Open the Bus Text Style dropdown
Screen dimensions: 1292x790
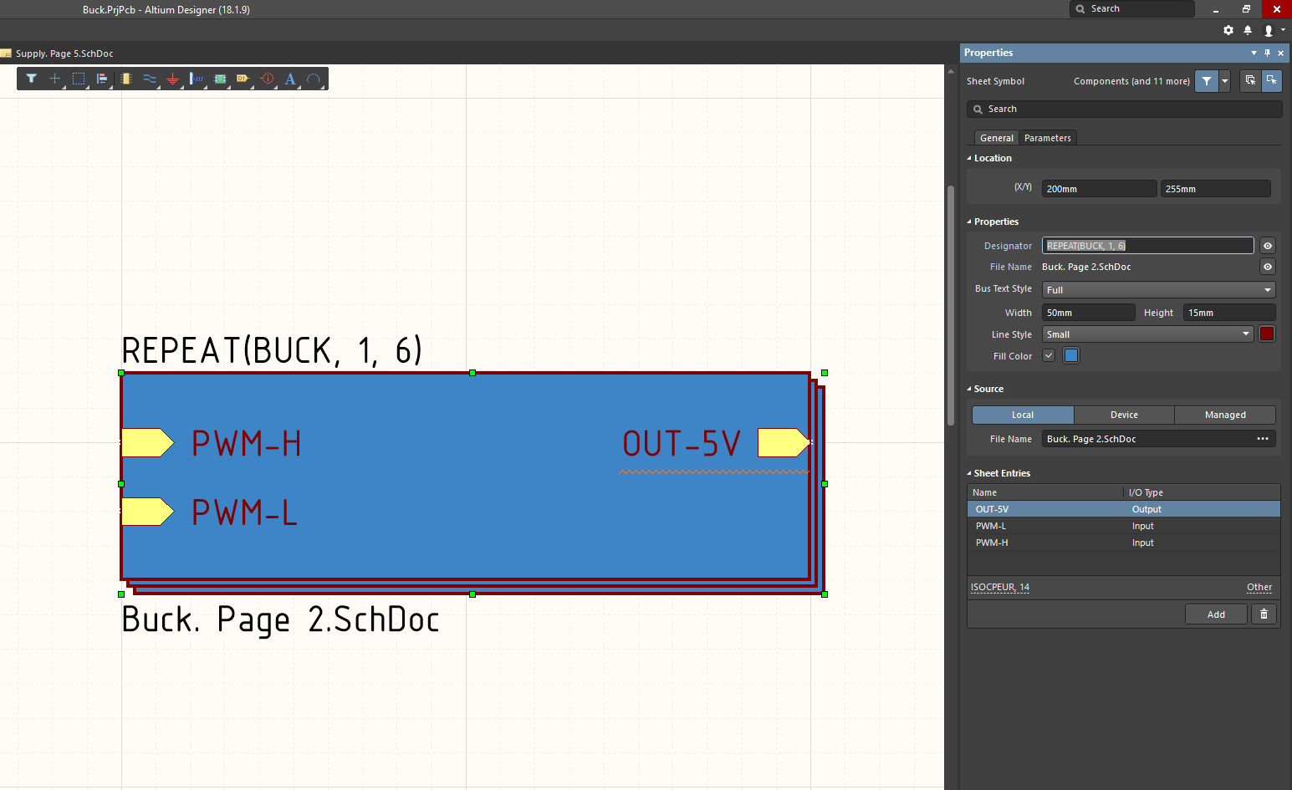1159,290
